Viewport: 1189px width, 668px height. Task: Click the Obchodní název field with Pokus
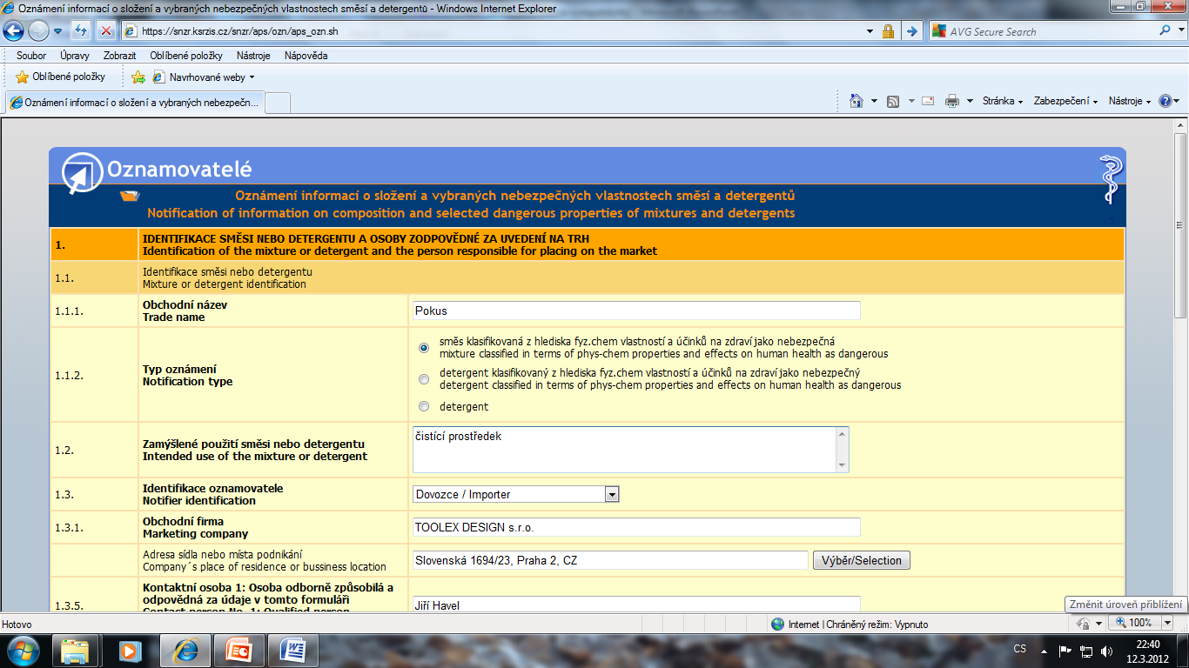(636, 311)
